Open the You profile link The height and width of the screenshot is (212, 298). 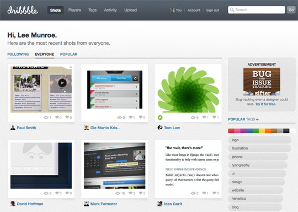pyautogui.click(x=178, y=10)
